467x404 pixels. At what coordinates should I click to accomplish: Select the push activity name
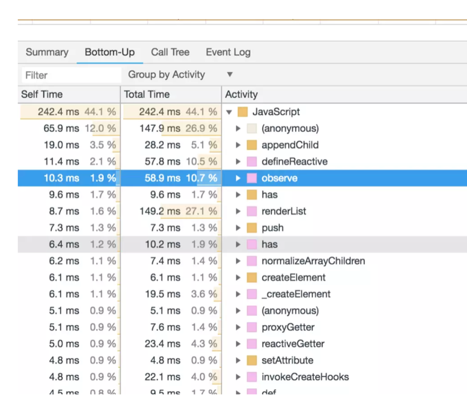point(272,228)
